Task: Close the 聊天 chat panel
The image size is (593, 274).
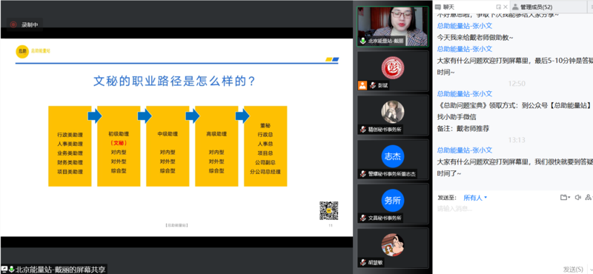Action: coord(506,7)
